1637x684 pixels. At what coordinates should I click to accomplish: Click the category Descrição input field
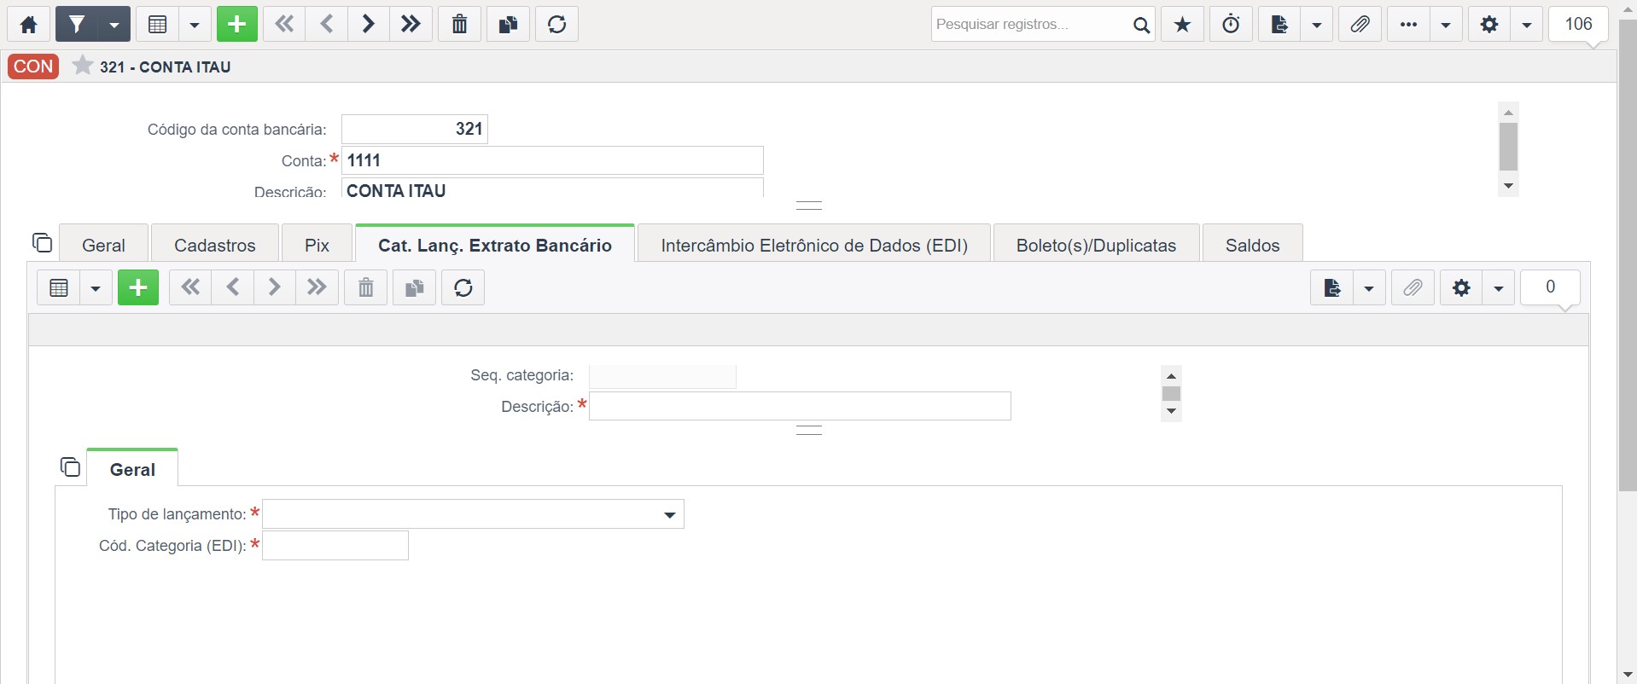pos(800,406)
